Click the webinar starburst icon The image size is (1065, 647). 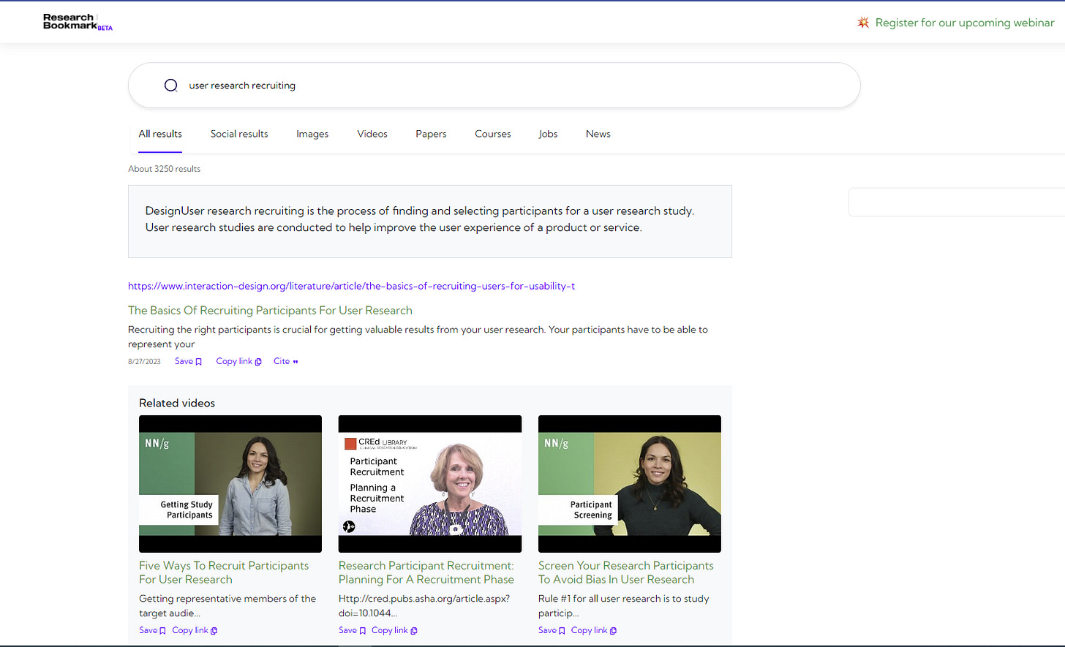point(863,23)
